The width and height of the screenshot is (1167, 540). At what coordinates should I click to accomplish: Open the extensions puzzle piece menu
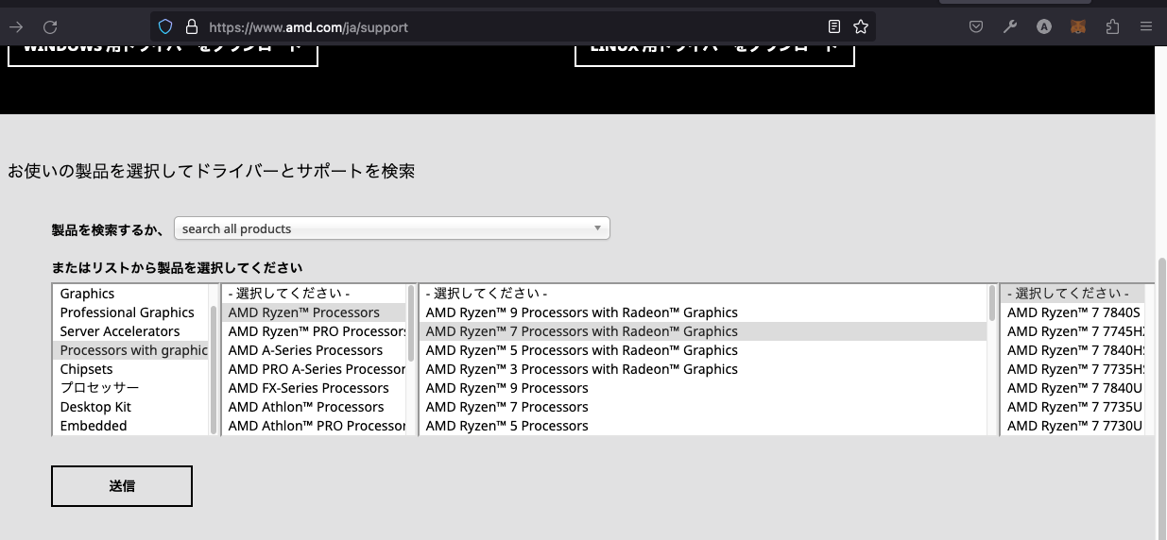click(1111, 27)
